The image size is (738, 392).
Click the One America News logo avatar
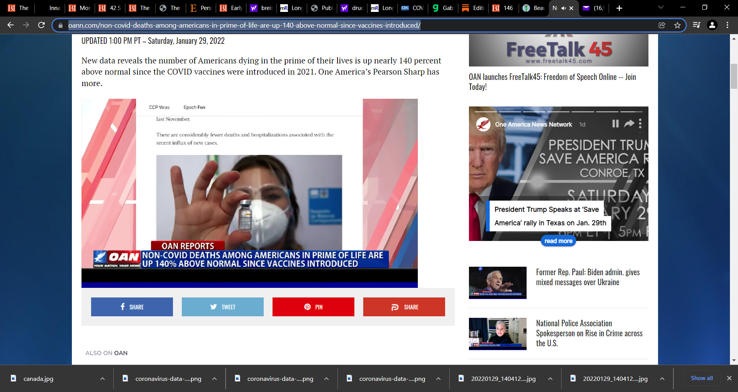(x=483, y=124)
